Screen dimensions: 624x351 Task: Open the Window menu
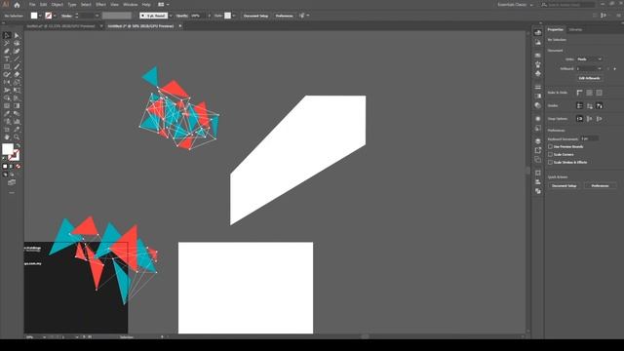tap(130, 5)
